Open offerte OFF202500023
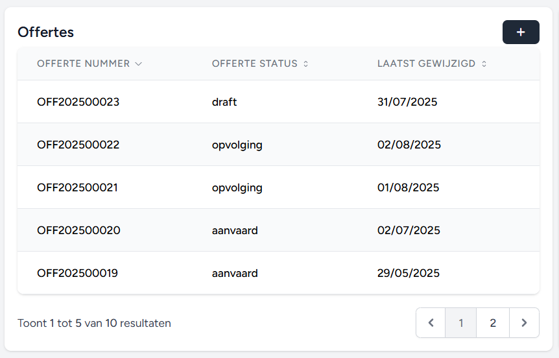This screenshot has width=559, height=358. tap(78, 102)
